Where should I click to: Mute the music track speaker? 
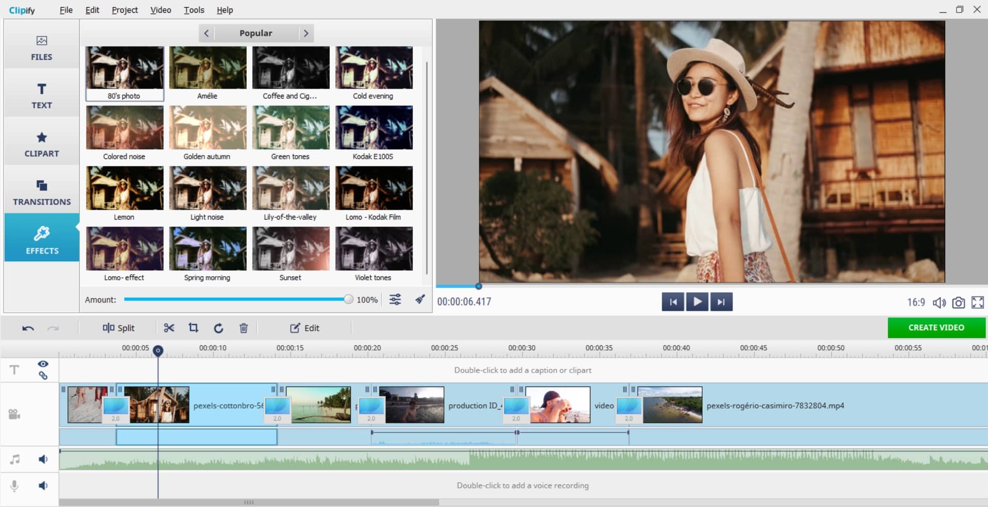coord(43,459)
